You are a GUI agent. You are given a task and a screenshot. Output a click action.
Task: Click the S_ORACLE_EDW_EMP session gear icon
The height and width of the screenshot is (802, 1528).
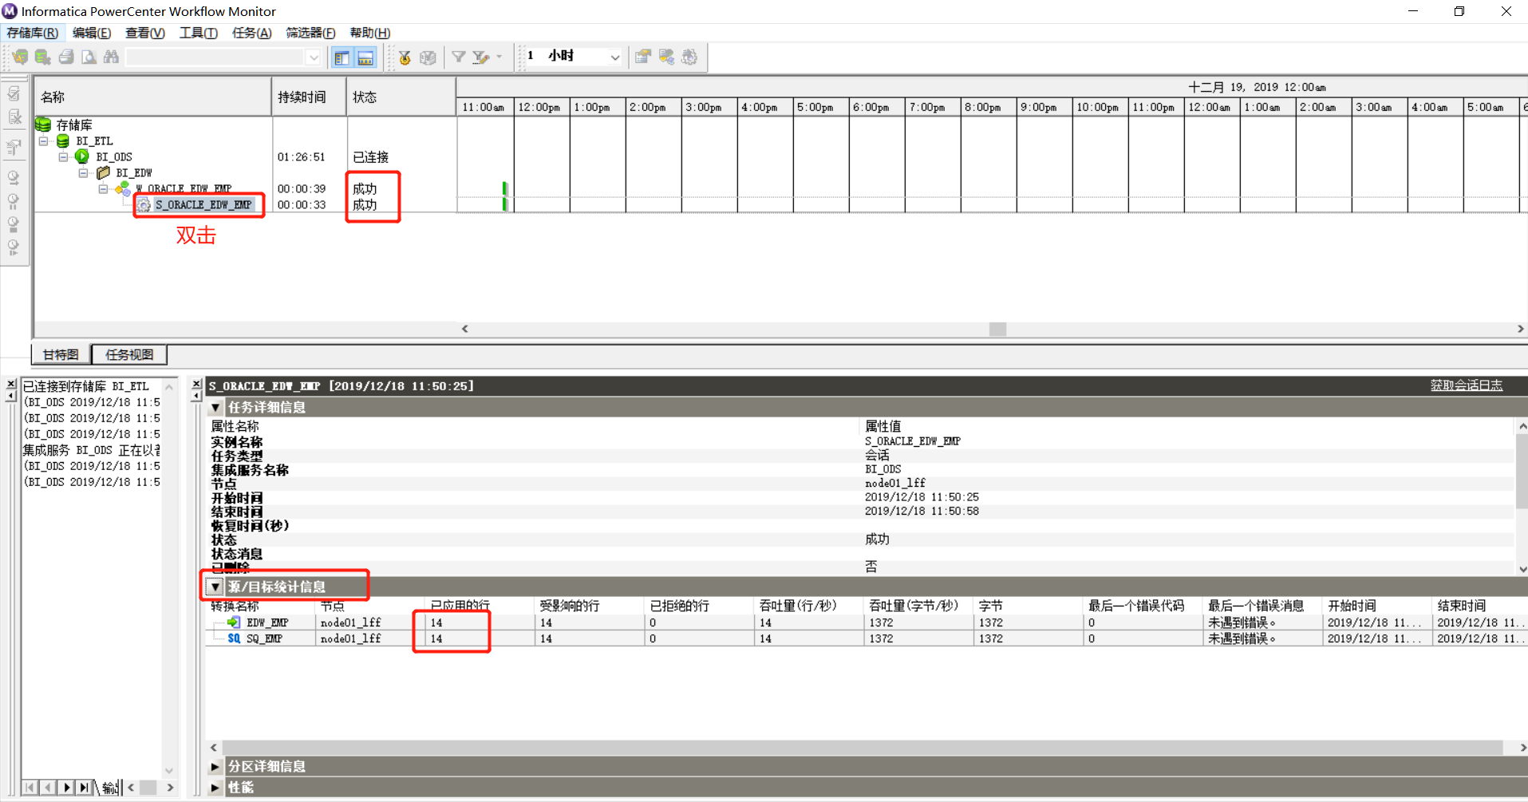pos(144,205)
